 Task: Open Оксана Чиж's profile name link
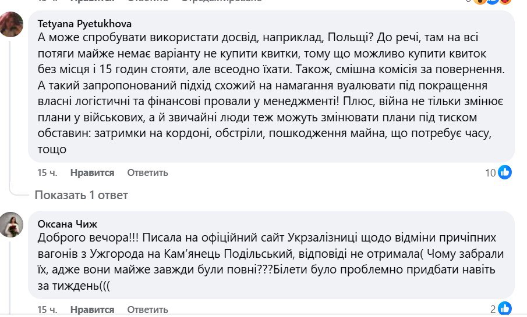tap(68, 224)
